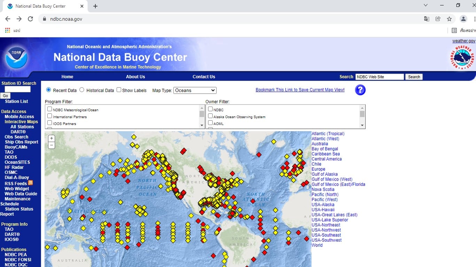Open the Contact Us menu item

[x=204, y=77]
